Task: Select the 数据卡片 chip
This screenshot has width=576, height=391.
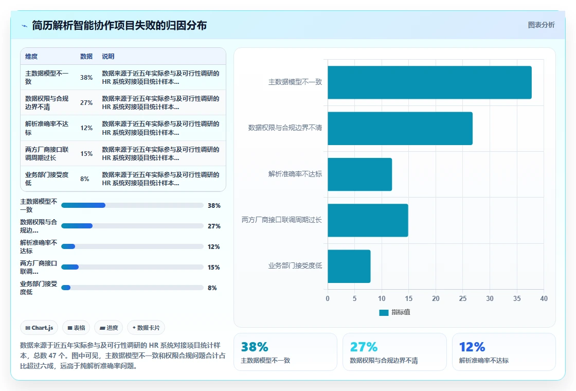Action: point(146,328)
